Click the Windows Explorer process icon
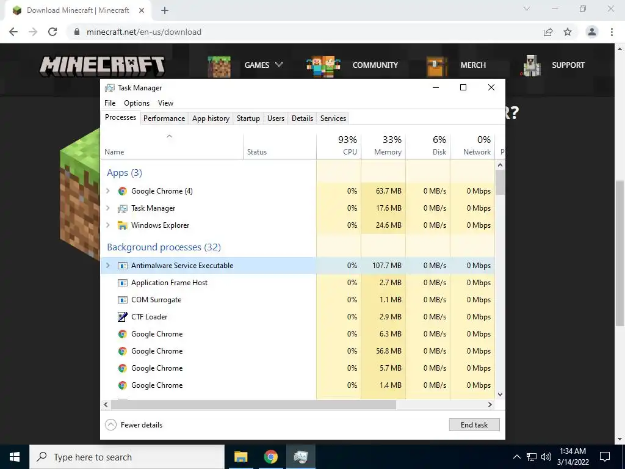The width and height of the screenshot is (625, 469). click(122, 225)
